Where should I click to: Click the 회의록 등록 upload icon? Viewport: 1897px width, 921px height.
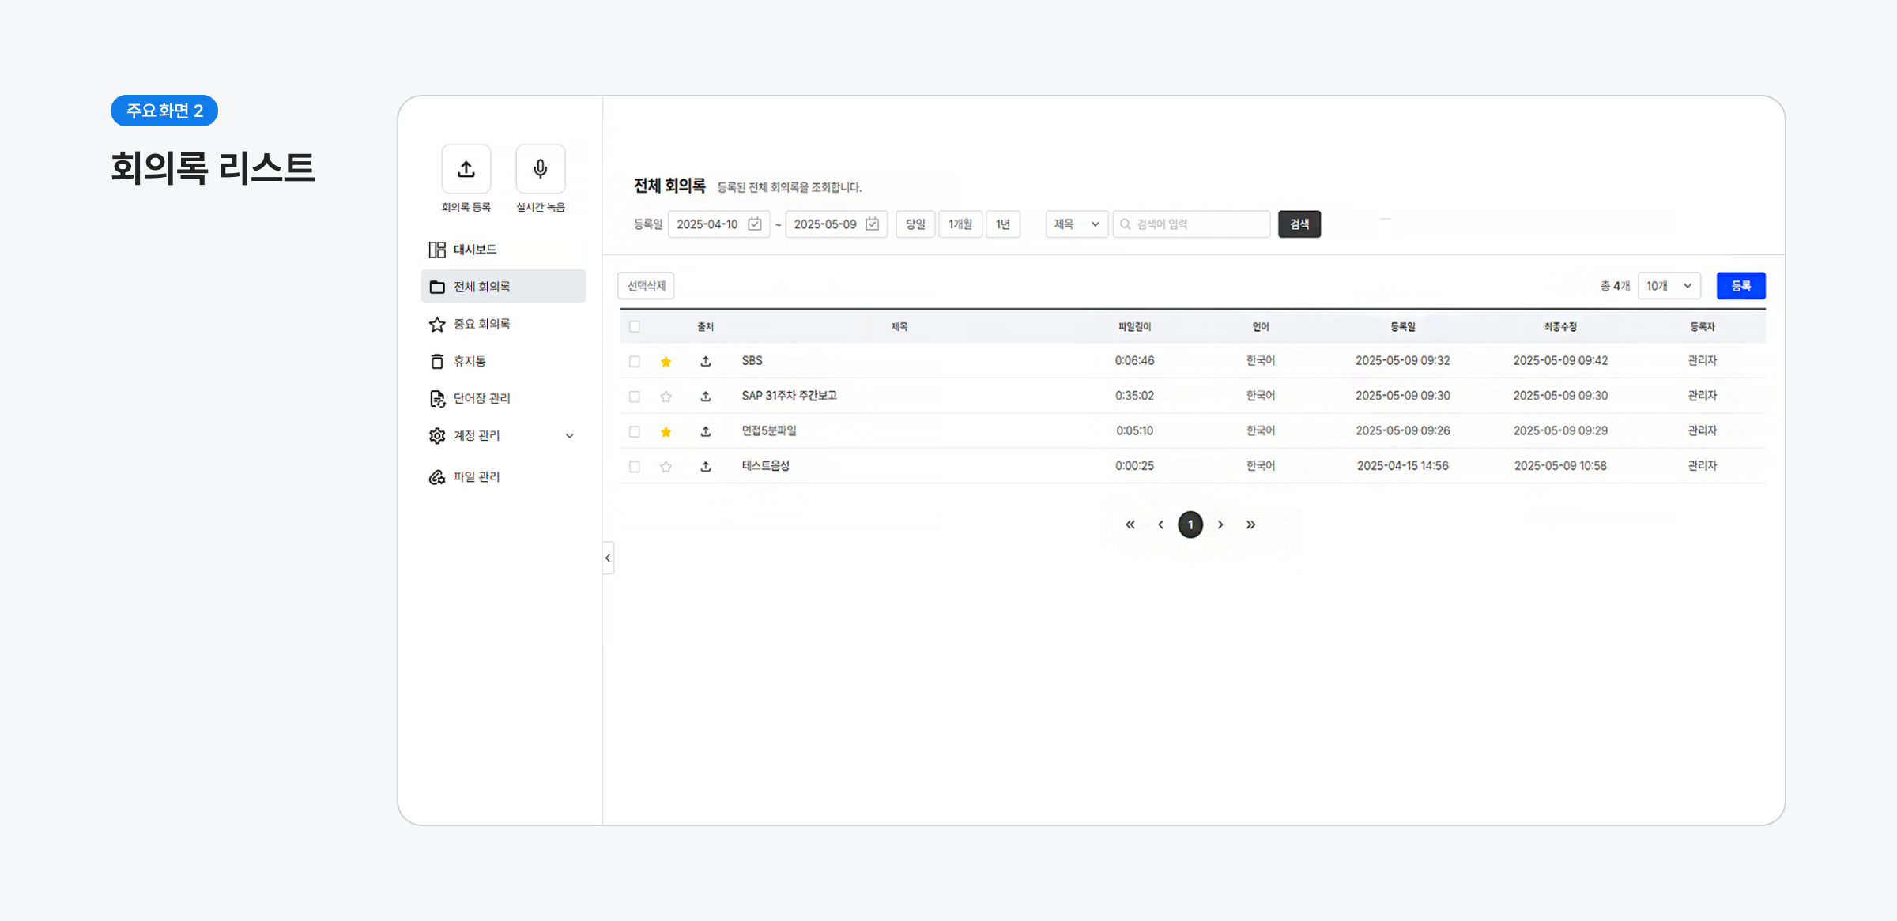coord(466,169)
